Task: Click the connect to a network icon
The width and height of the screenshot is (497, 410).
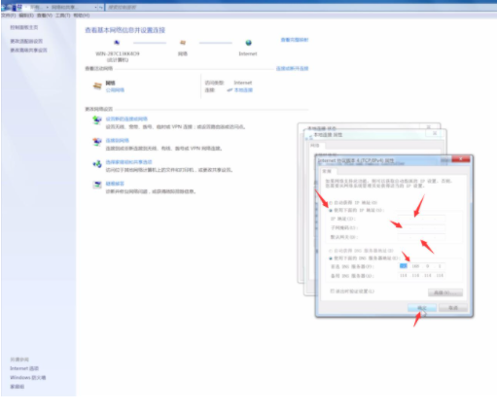Action: click(x=97, y=142)
